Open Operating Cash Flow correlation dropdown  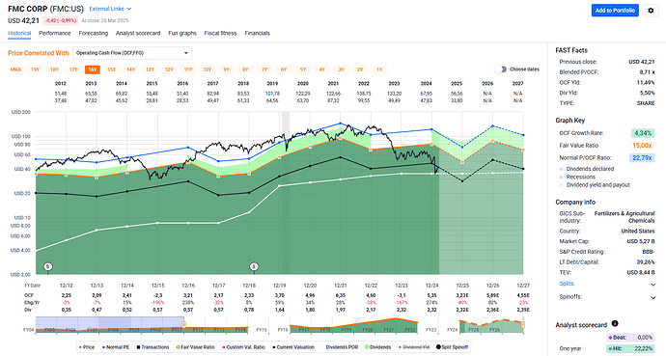pyautogui.click(x=132, y=53)
